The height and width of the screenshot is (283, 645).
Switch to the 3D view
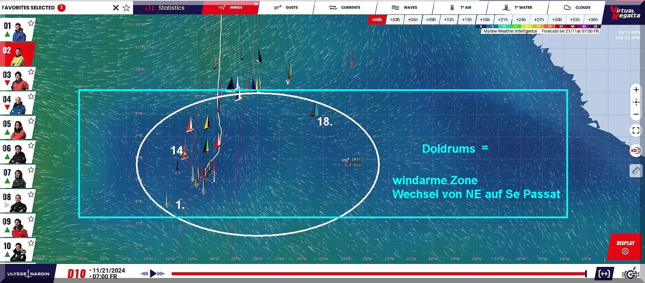[x=635, y=151]
